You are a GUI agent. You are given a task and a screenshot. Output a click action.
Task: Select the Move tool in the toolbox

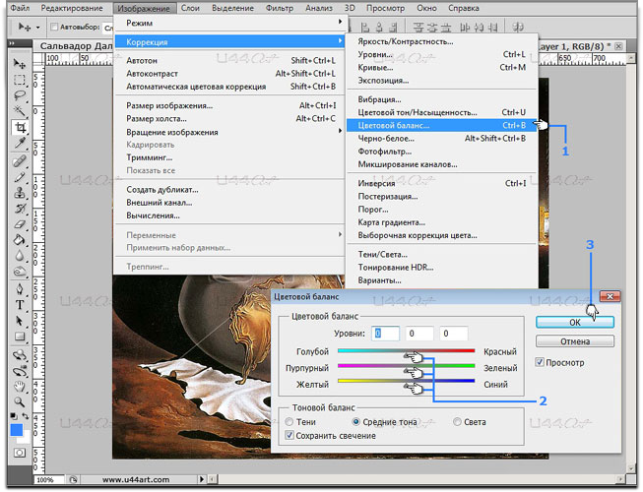[x=20, y=63]
